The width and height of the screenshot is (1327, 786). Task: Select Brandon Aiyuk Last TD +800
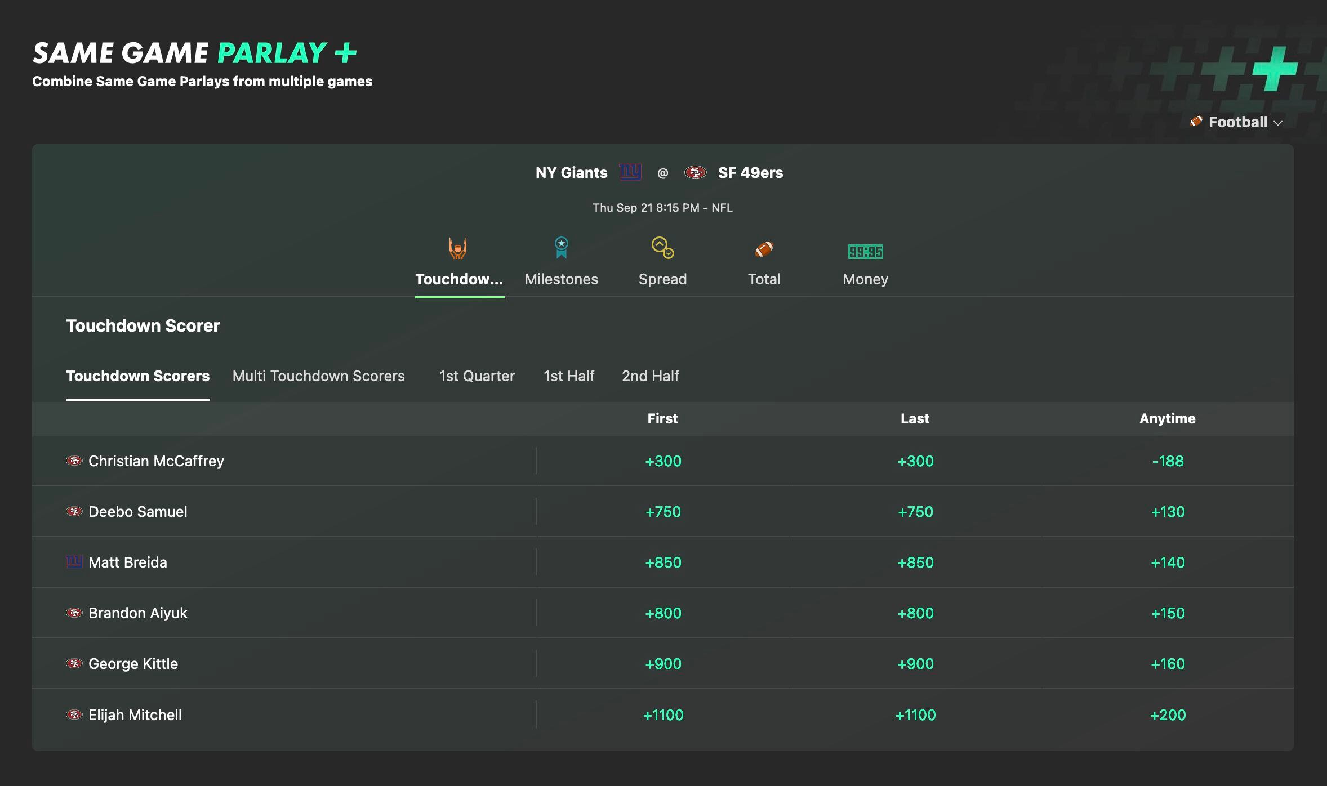click(x=914, y=612)
